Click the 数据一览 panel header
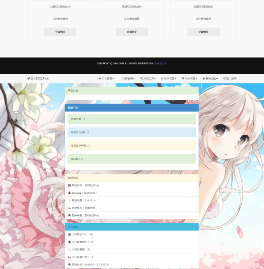Image resolution: width=264 pixels, height=269 pixels. point(132,108)
